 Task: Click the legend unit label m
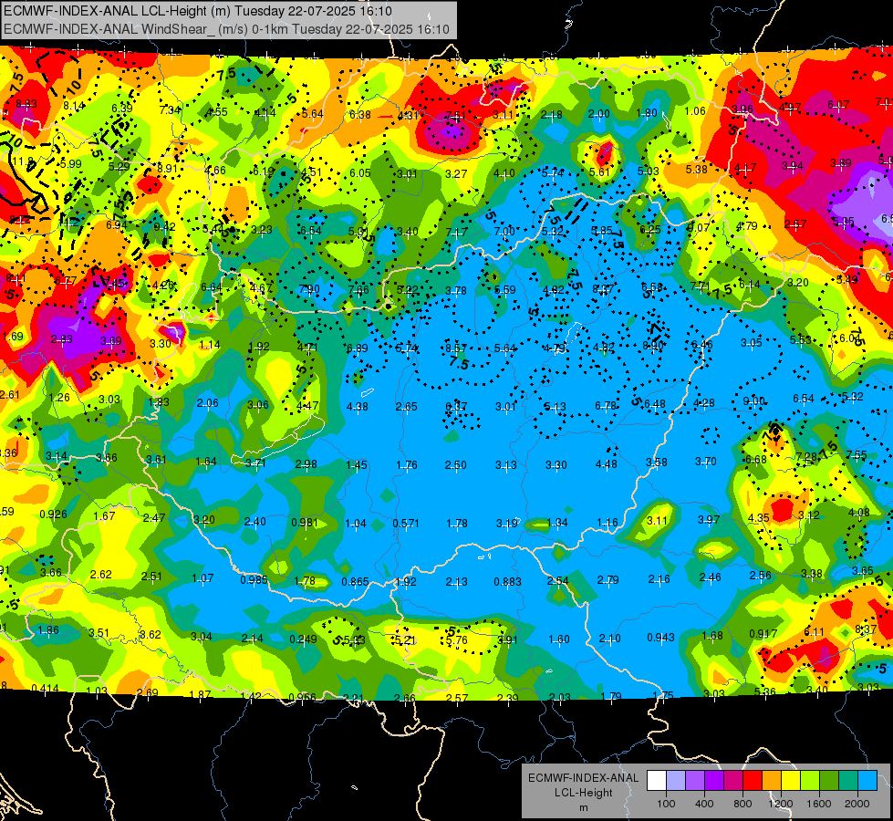(x=583, y=807)
